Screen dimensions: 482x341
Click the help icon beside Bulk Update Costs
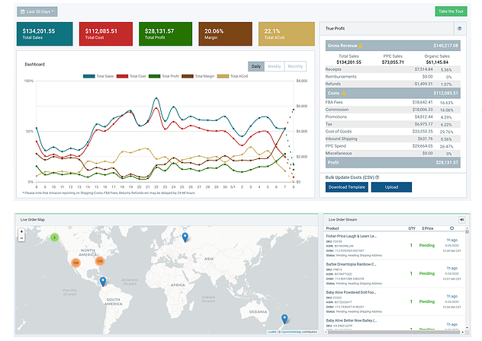click(x=378, y=177)
